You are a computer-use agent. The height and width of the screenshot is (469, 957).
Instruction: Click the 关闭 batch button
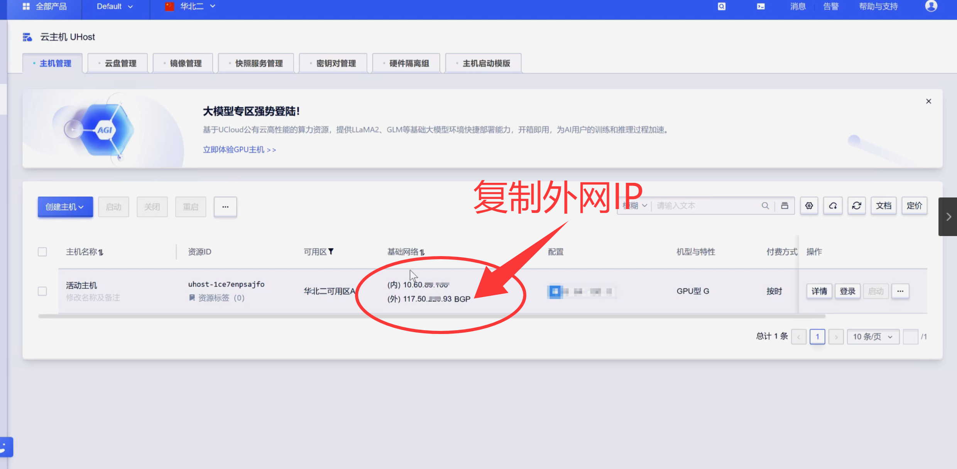(152, 207)
